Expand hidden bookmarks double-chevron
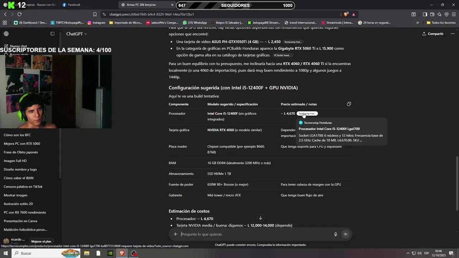459x258 pixels. click(417, 23)
